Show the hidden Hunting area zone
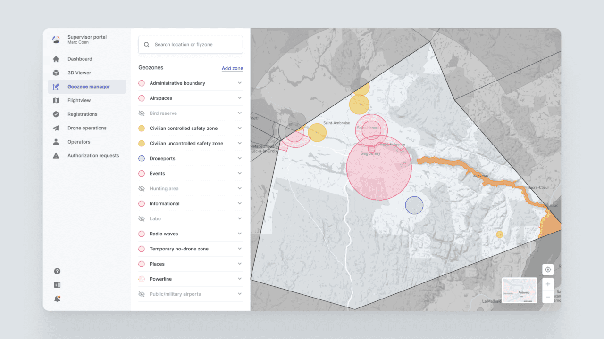604x339 pixels. [x=142, y=189]
